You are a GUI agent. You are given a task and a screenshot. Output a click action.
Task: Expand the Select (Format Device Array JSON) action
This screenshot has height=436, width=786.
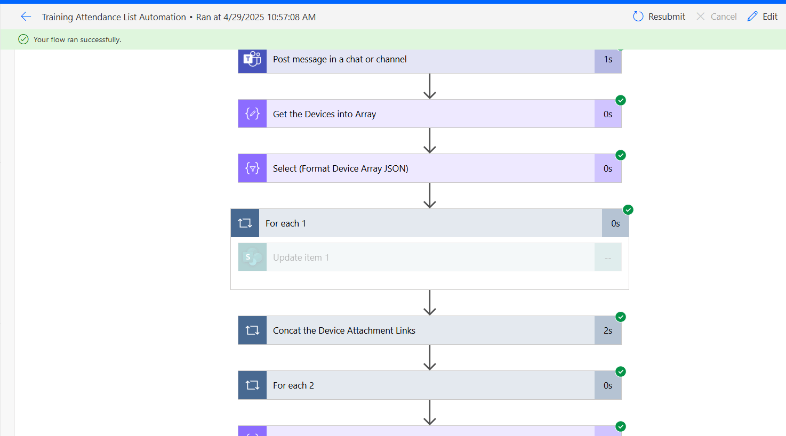click(430, 168)
